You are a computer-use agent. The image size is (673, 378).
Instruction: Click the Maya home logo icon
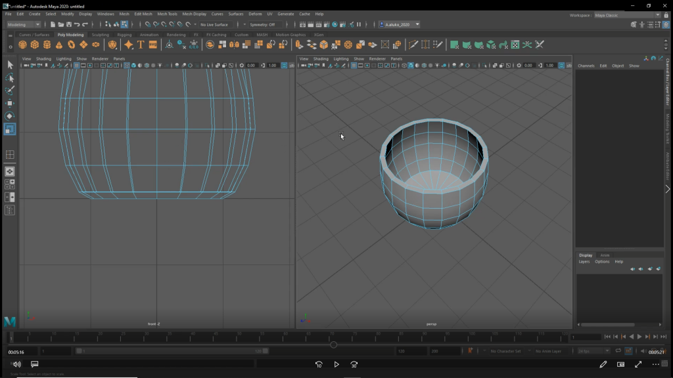(x=10, y=322)
